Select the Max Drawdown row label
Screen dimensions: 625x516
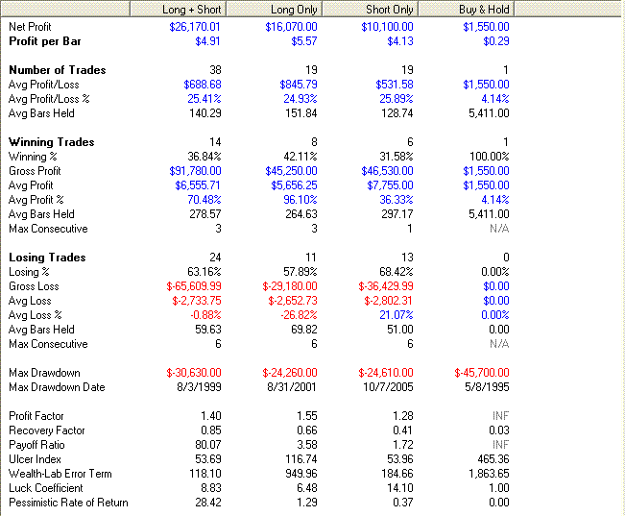pos(44,373)
